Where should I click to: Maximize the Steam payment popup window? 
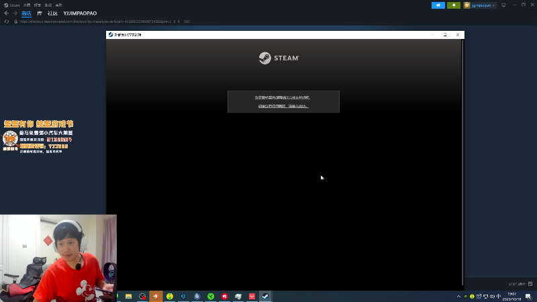[x=445, y=35]
